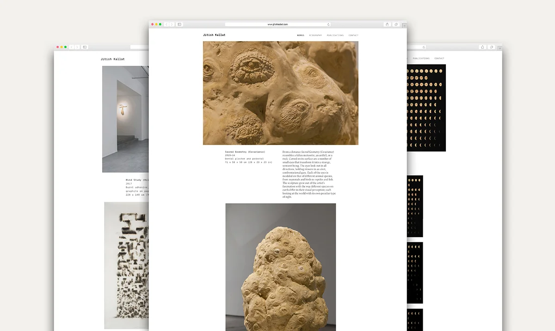Close the left rear Safari window
555x331 pixels.
57,47
